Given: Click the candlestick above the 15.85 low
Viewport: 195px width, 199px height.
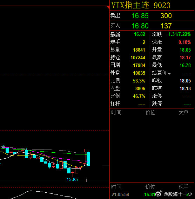Looking at the screenshot, I should [73, 173].
